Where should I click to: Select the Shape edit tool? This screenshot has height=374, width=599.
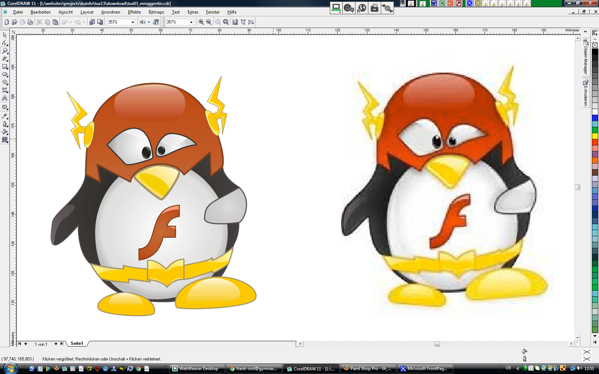[5, 43]
